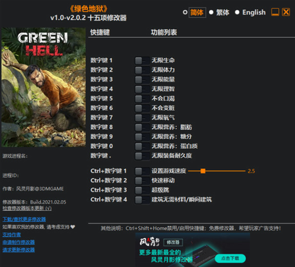295x267 pixels.
Task: Toggle 无限营养: 蛋白质 switch
Action: 142,147
